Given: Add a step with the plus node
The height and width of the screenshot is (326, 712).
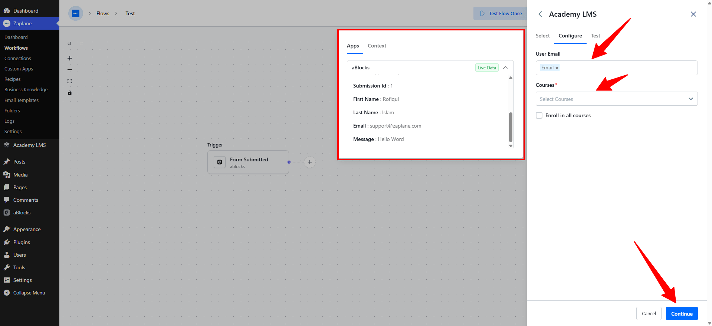Looking at the screenshot, I should (x=310, y=162).
